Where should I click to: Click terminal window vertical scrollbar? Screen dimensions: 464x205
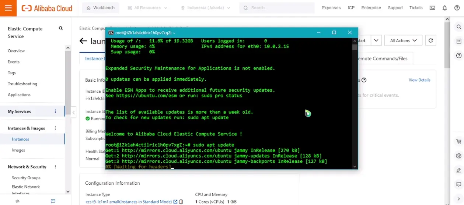(355, 47)
